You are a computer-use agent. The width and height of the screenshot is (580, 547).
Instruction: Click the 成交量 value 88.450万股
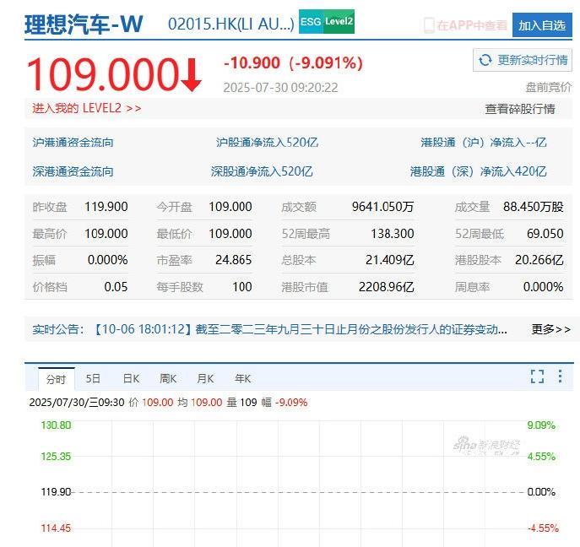(x=533, y=206)
